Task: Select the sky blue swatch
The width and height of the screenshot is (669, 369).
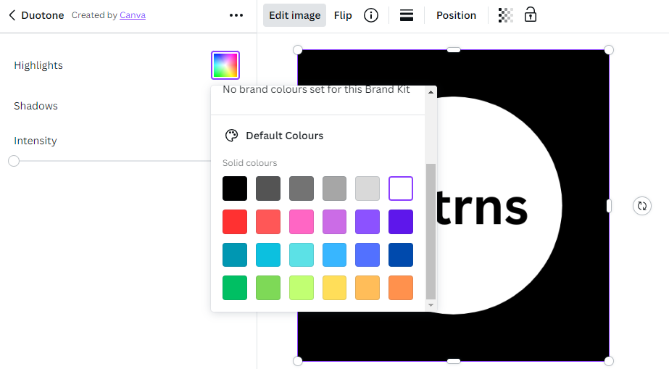Action: click(x=335, y=254)
